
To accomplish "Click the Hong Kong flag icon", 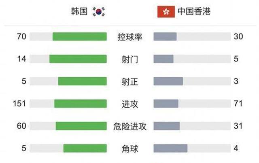I will coord(166,12).
